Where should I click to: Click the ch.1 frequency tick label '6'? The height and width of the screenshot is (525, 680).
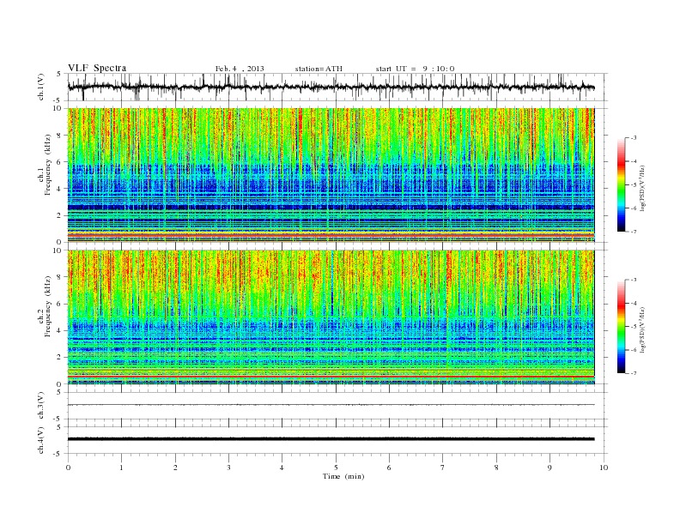point(60,162)
